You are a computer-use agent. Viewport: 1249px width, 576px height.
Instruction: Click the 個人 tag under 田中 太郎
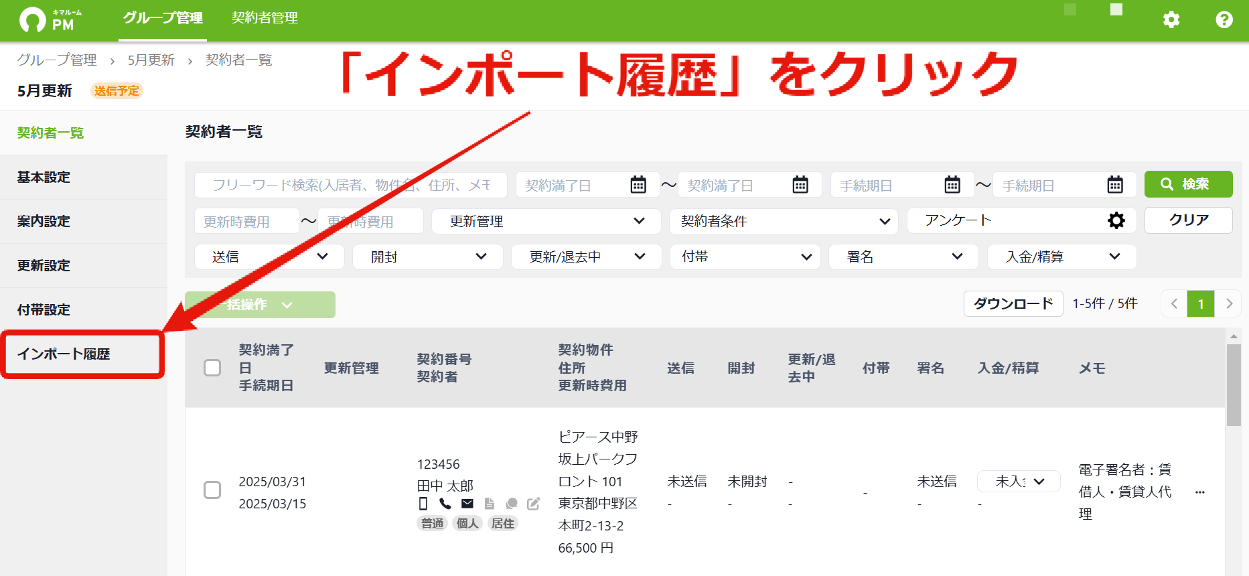click(467, 523)
